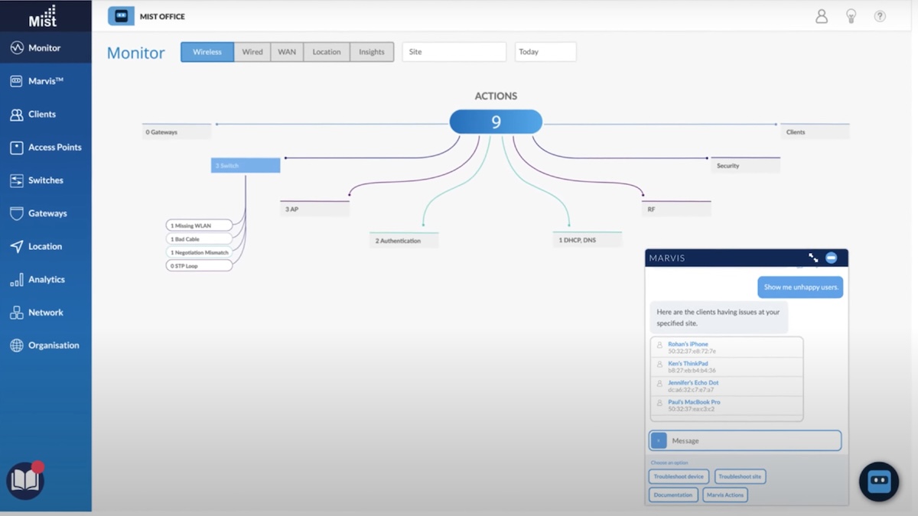Select the WAN tab
918x516 pixels.
click(287, 52)
